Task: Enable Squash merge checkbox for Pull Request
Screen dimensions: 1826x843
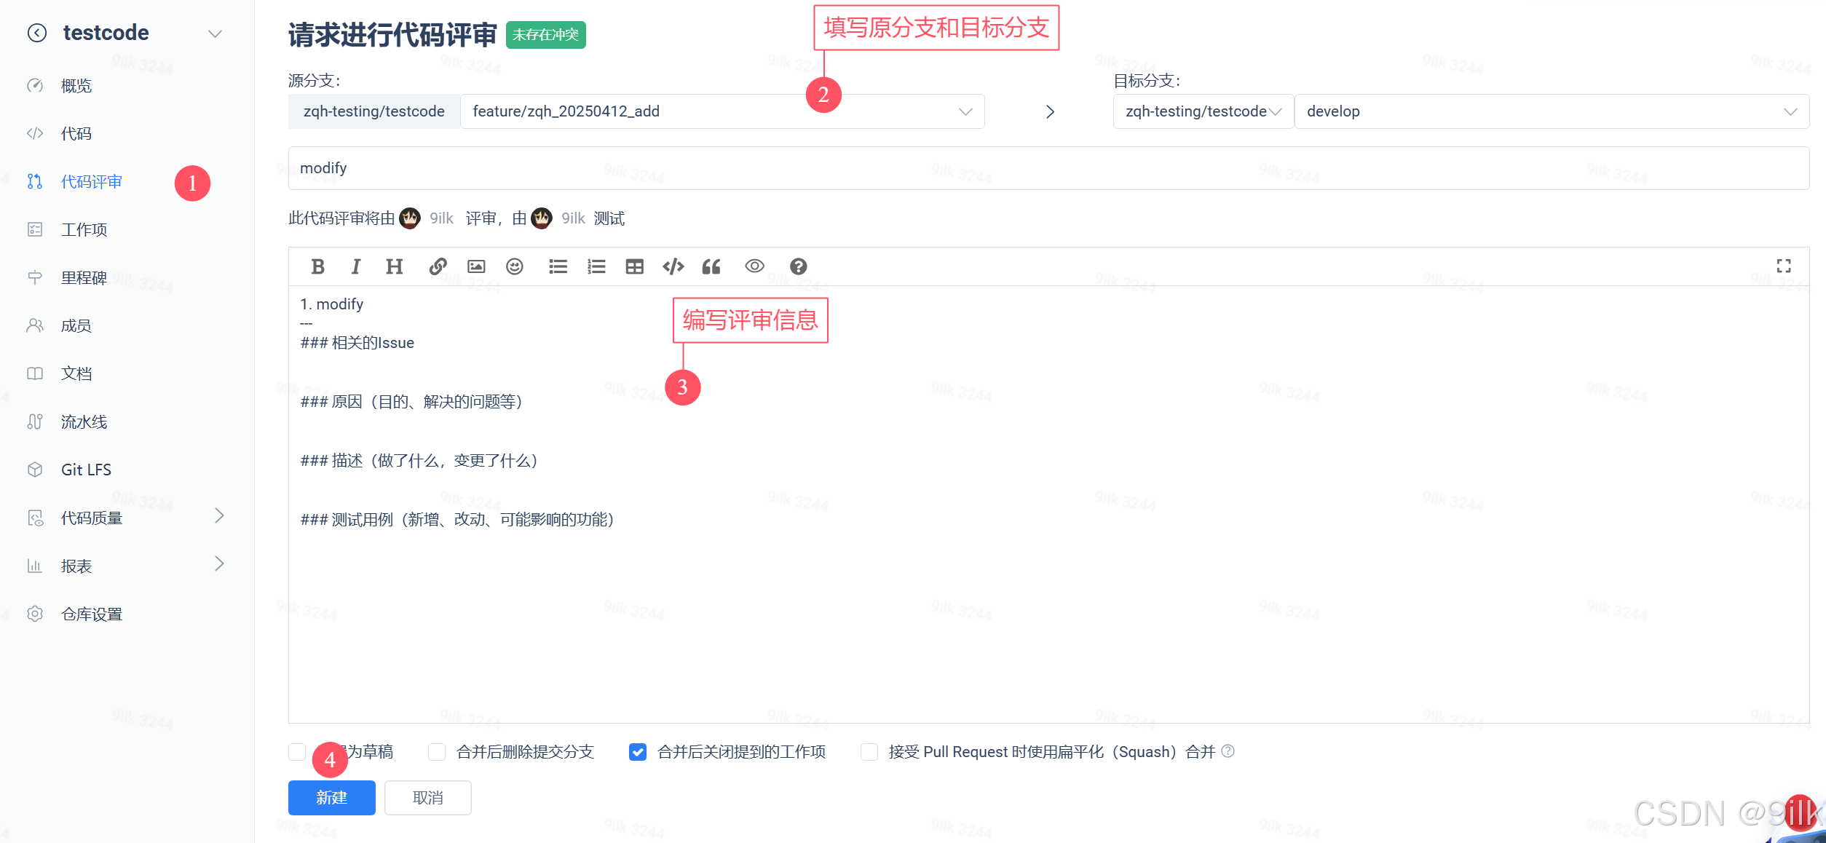Action: 869,752
